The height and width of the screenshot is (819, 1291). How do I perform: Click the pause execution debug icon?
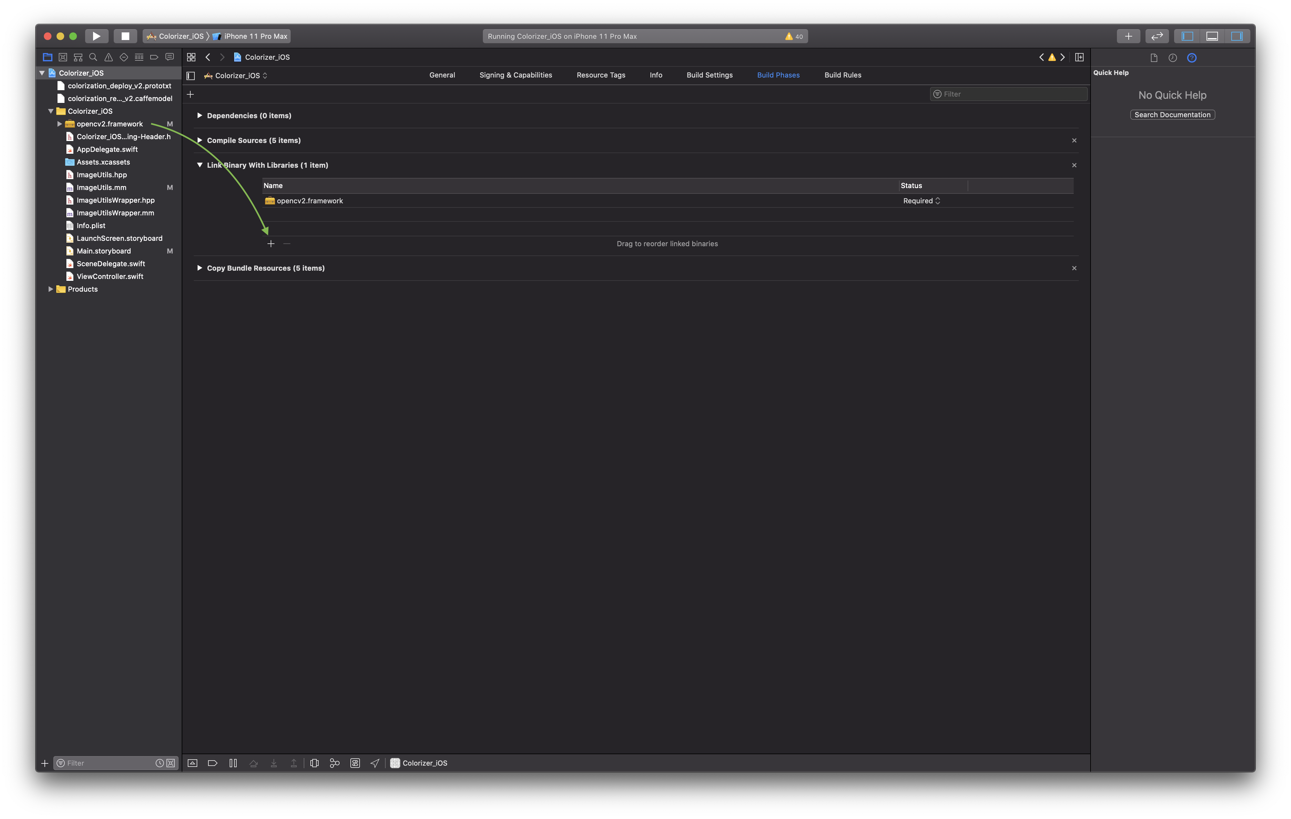coord(233,763)
